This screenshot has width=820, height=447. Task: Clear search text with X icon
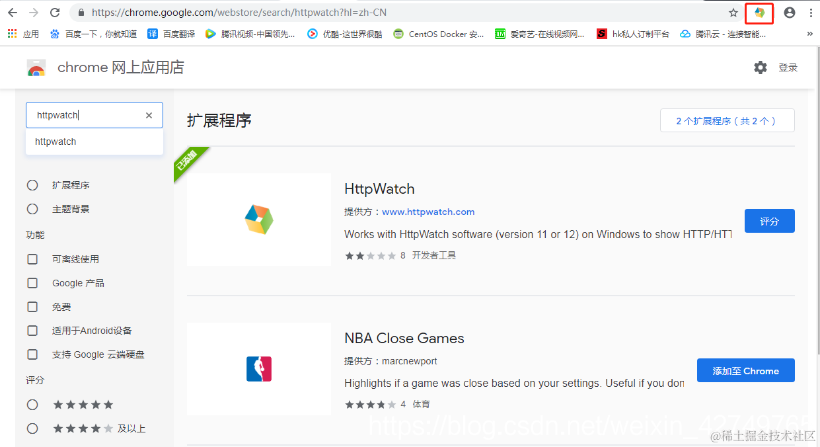click(149, 115)
